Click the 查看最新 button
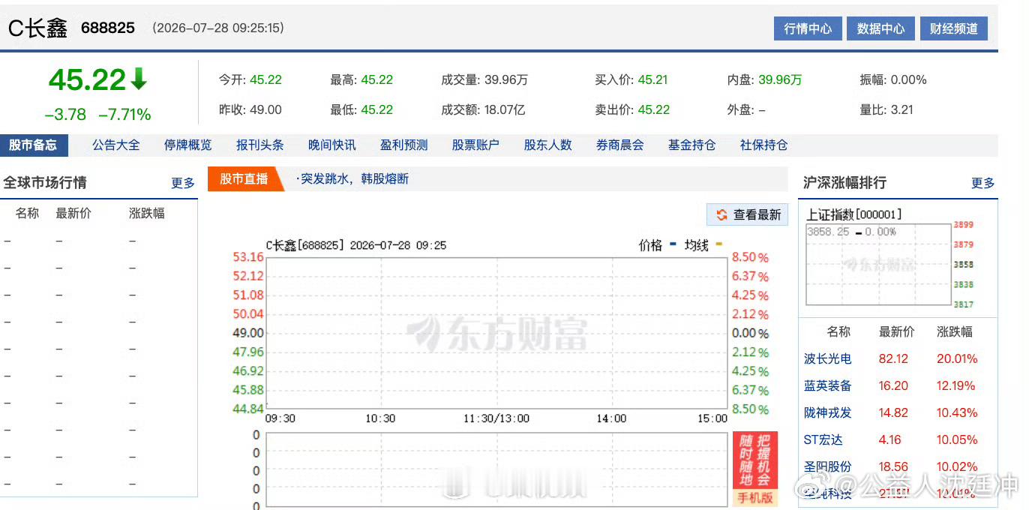 pos(747,214)
